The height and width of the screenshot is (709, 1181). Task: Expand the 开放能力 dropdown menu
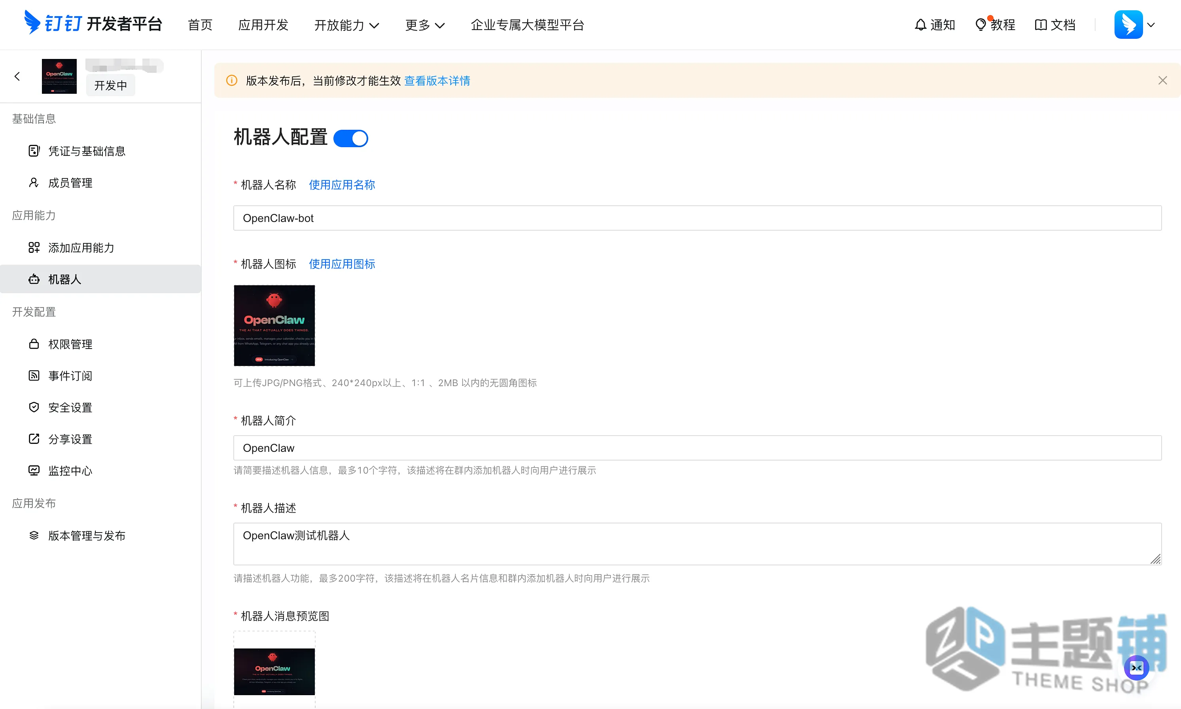pyautogui.click(x=347, y=25)
